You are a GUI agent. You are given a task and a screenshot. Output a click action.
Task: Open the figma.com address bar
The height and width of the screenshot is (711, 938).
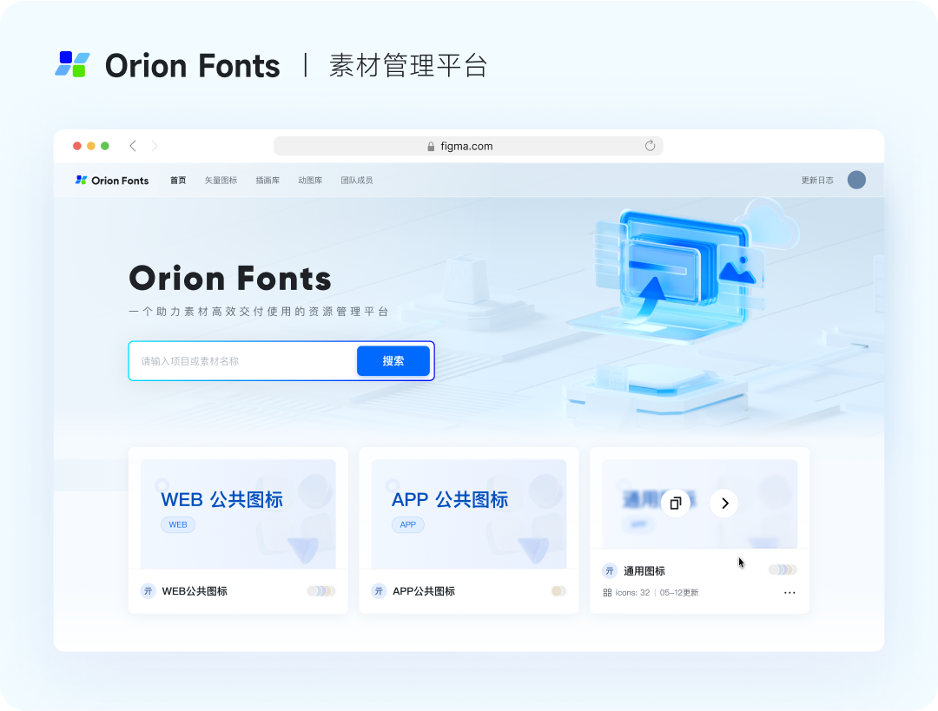468,146
